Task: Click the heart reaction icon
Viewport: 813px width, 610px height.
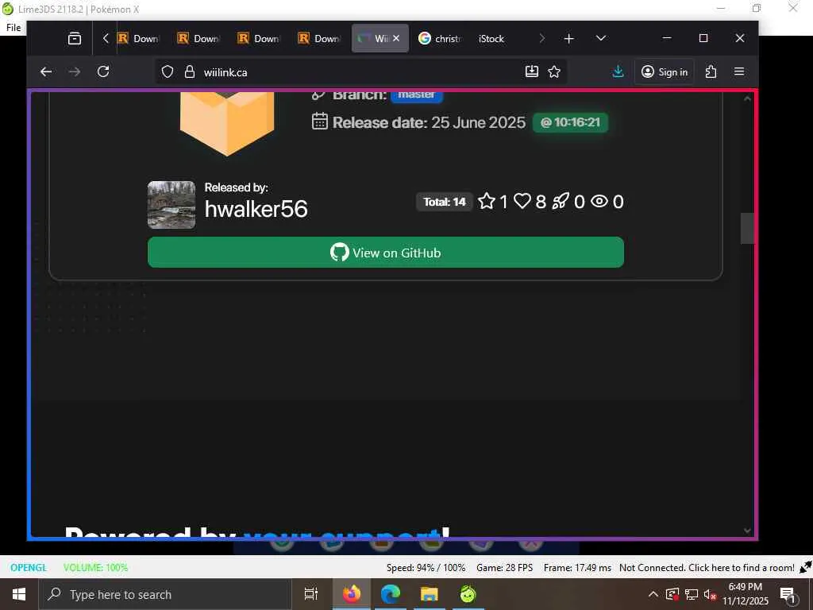Action: point(522,201)
